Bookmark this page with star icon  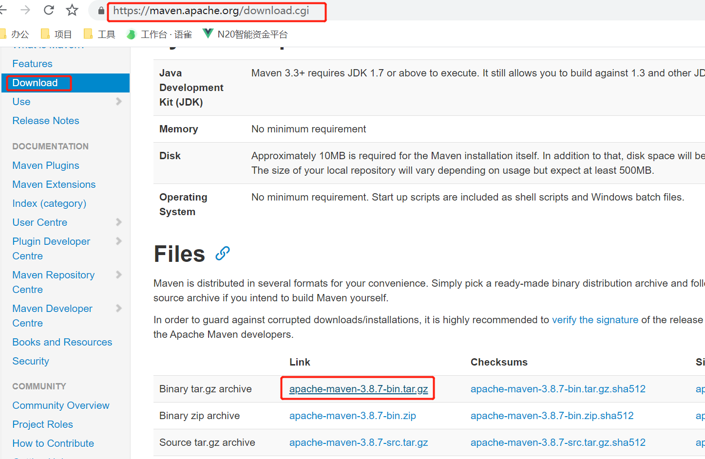72,10
